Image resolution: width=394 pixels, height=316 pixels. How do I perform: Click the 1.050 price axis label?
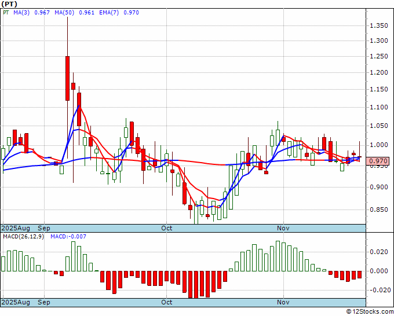tap(379, 126)
